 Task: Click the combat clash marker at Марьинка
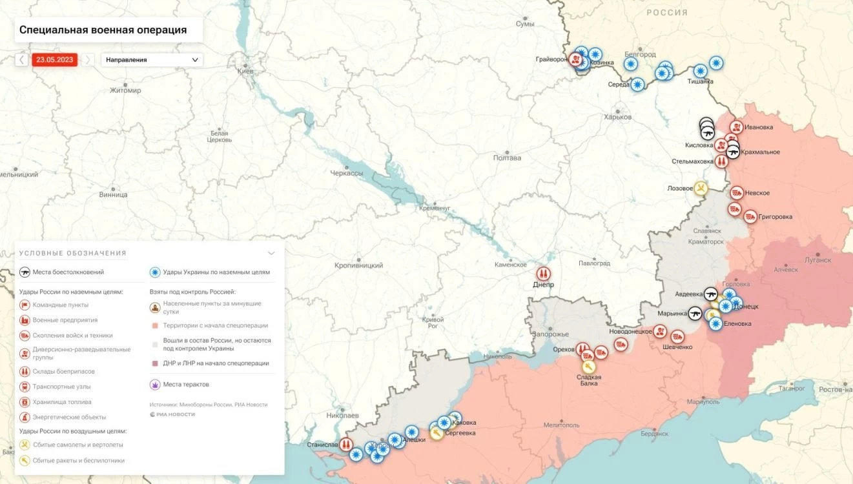coord(695,314)
